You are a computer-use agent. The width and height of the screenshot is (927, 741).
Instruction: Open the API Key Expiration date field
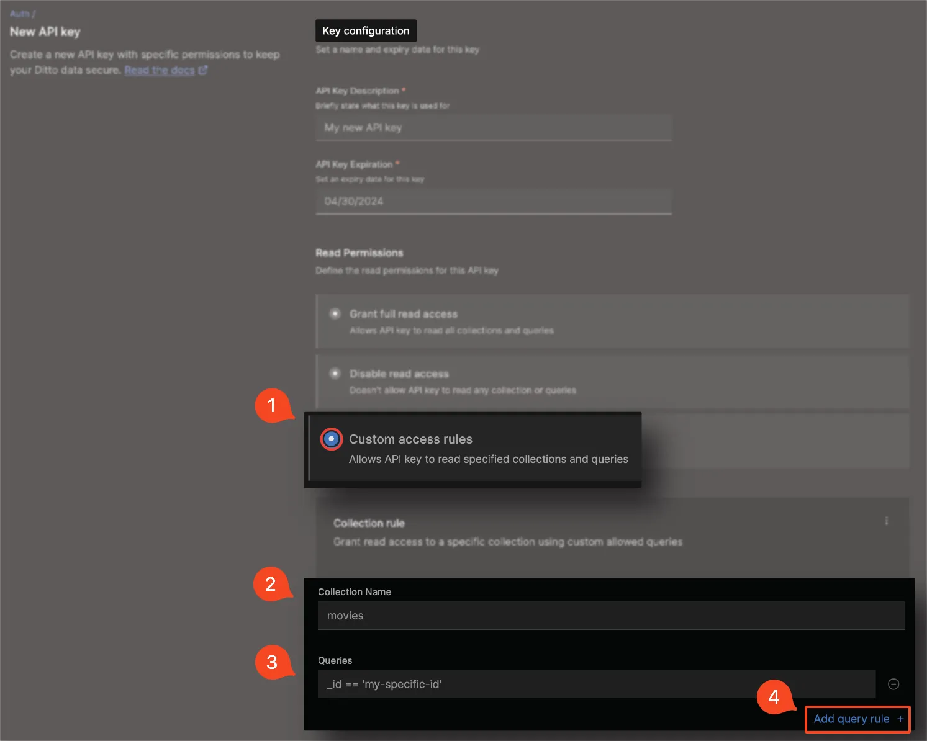494,202
